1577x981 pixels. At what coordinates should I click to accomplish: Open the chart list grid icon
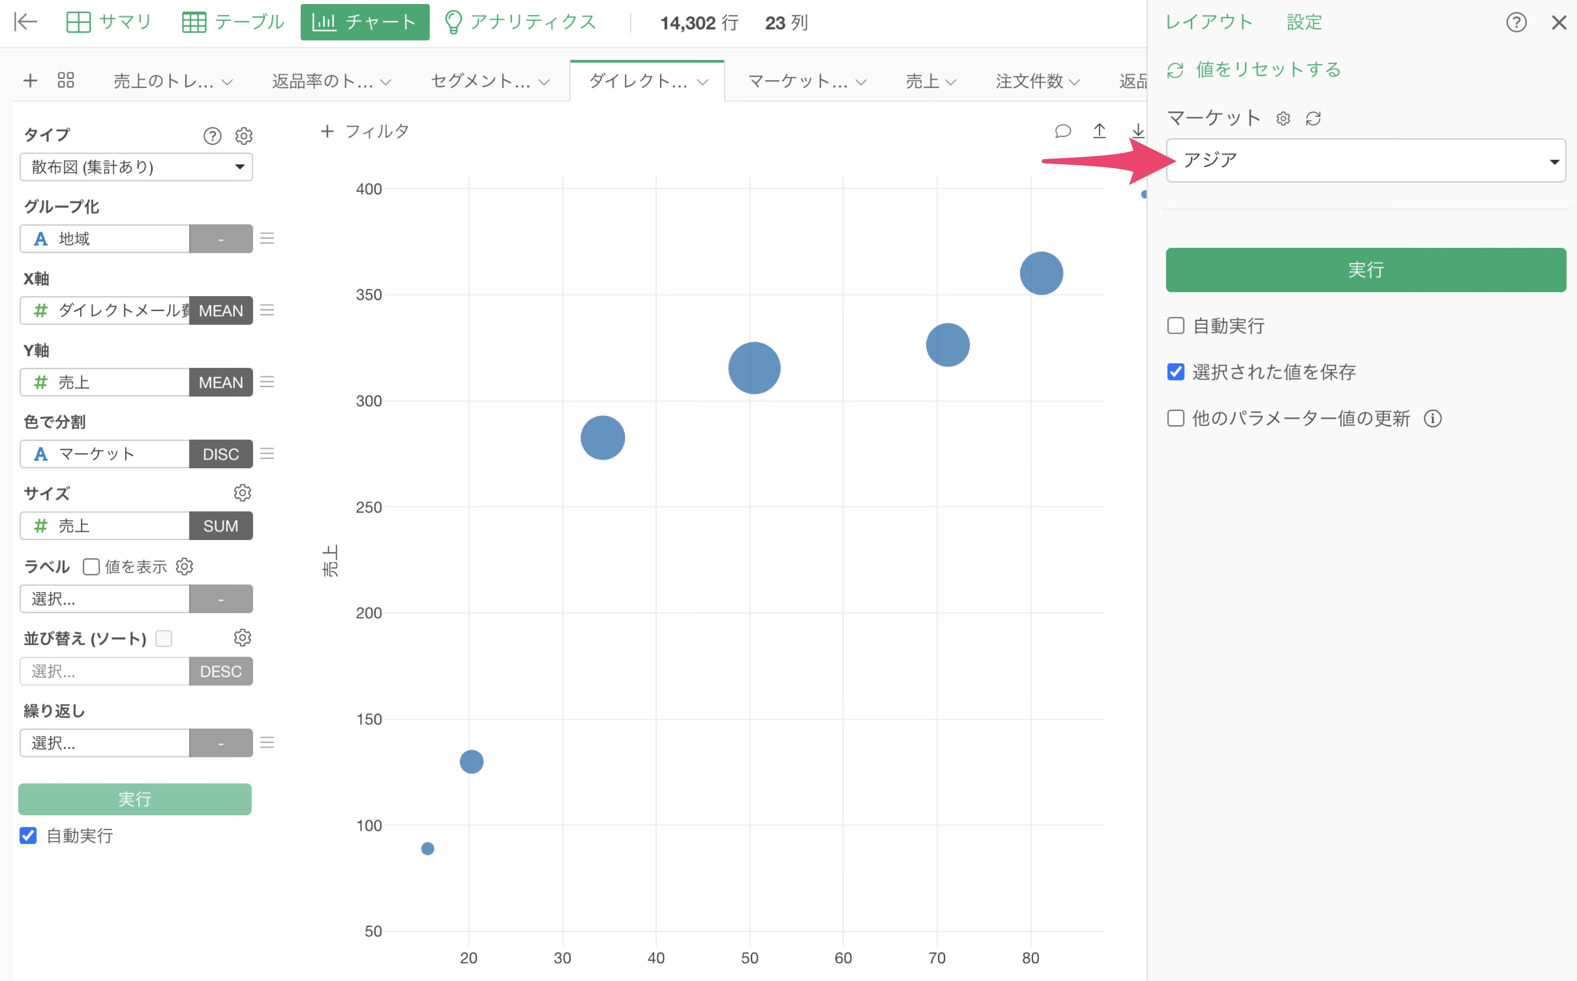click(x=65, y=80)
